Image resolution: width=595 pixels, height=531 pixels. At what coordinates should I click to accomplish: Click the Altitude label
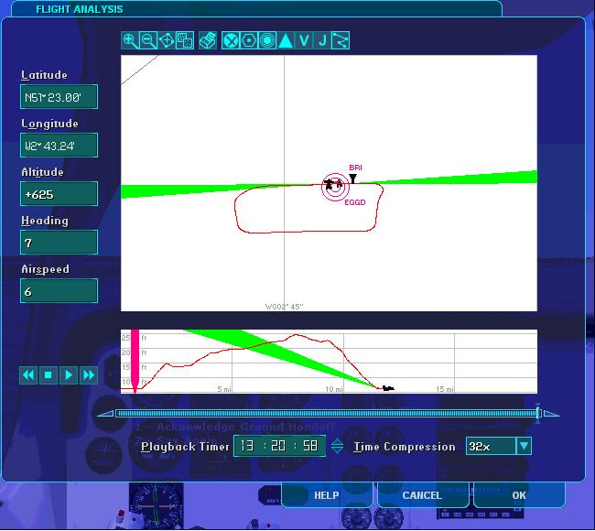[42, 172]
